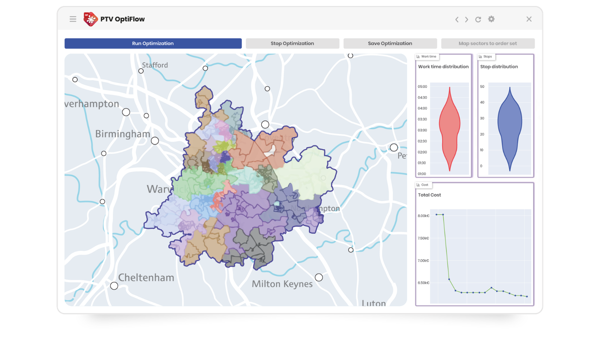This screenshot has height=337, width=600.
Task: Reload using the refresh icon
Action: [478, 19]
